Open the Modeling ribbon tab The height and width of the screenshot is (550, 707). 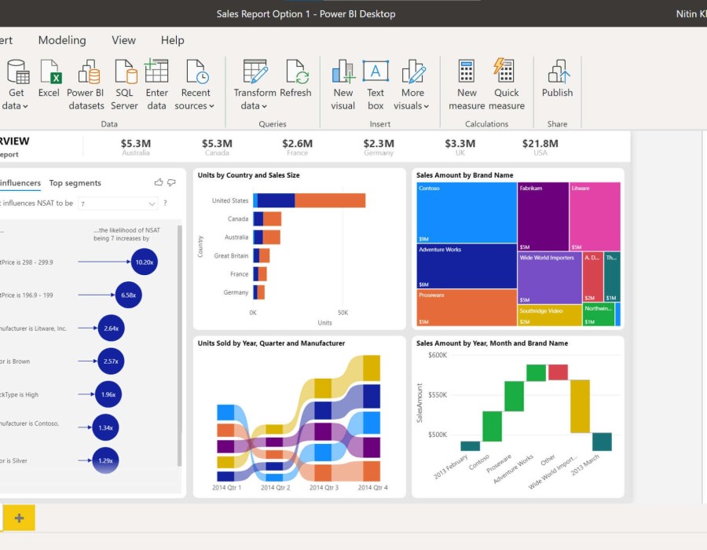coord(63,40)
